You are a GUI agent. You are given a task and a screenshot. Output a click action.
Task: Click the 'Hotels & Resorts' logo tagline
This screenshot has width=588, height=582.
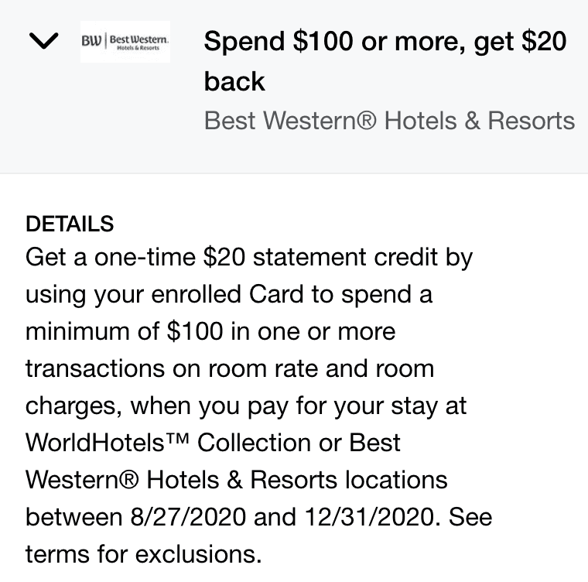click(x=138, y=48)
